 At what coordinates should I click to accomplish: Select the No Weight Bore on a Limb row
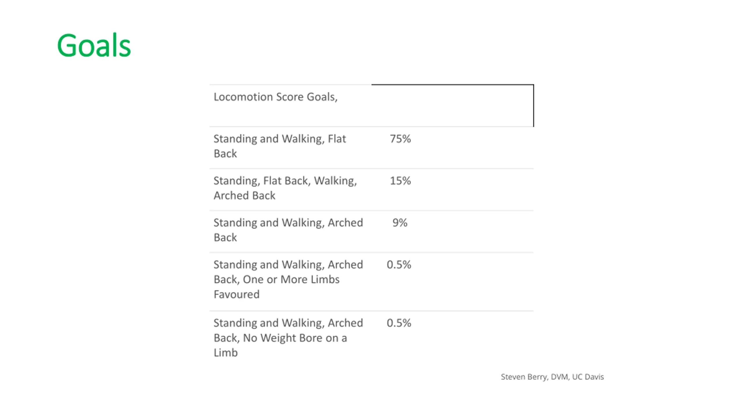(x=371, y=338)
